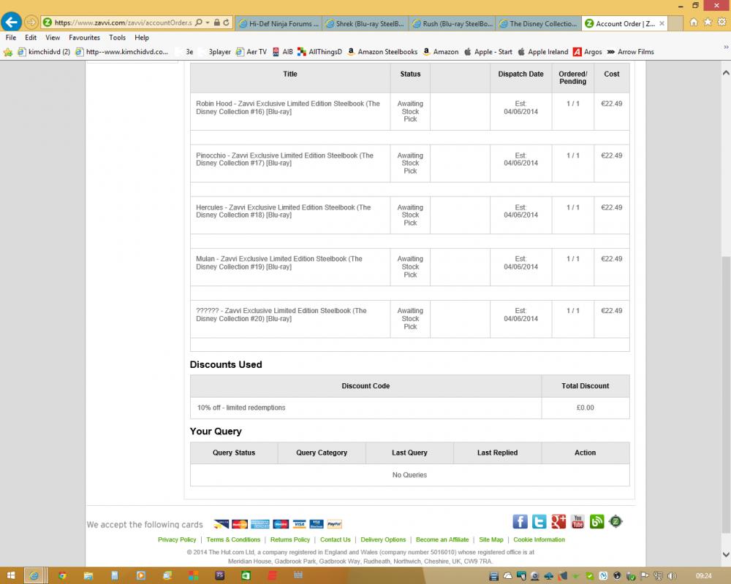
Task: Open the Windows Start button
Action: click(11, 576)
